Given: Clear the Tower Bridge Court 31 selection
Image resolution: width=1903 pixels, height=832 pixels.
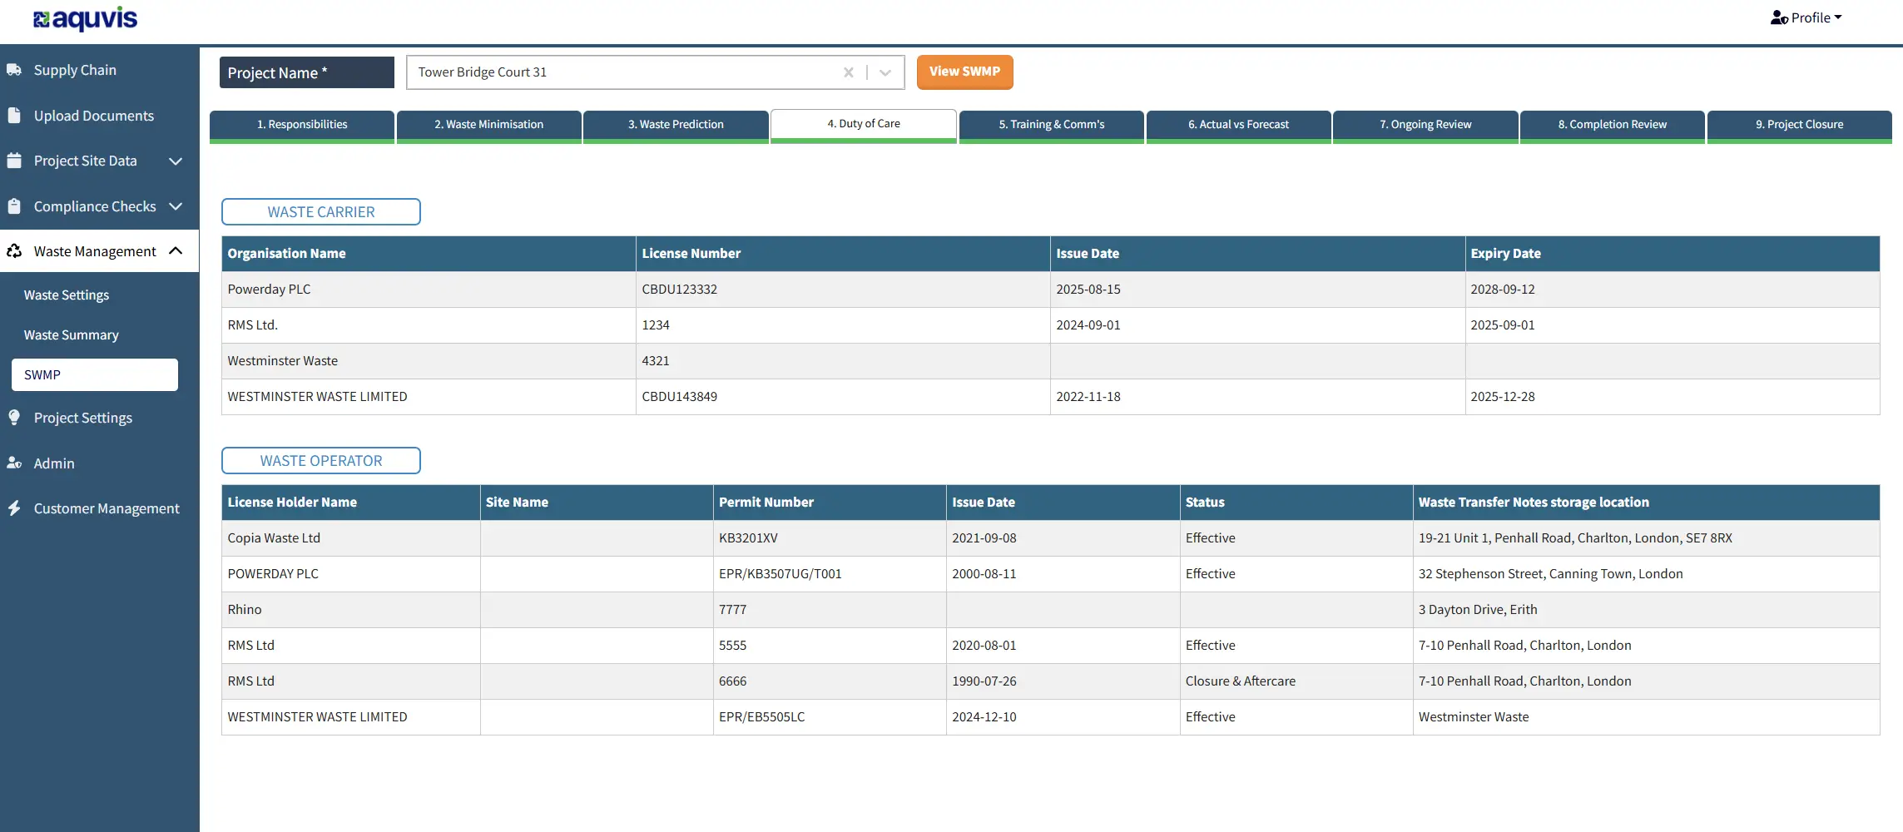Looking at the screenshot, I should tap(849, 72).
